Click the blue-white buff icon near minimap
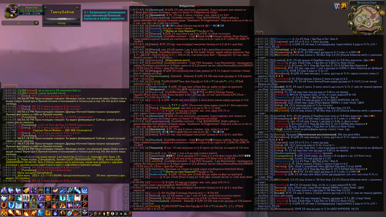The width and height of the screenshot is (386, 217). (337, 6)
